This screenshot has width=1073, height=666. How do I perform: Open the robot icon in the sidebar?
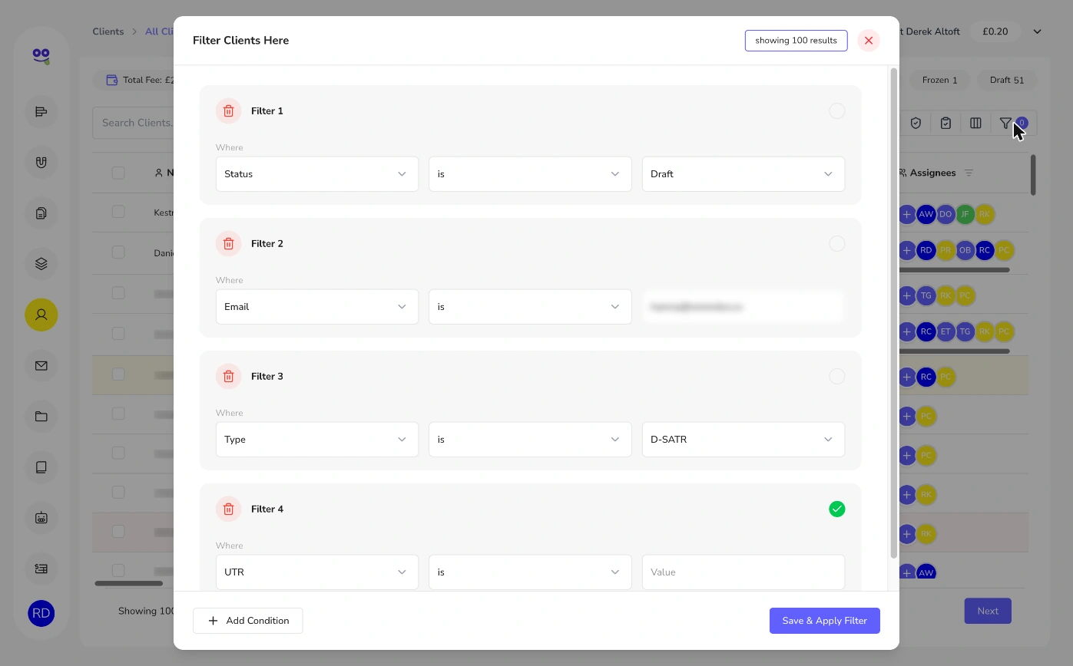[41, 517]
